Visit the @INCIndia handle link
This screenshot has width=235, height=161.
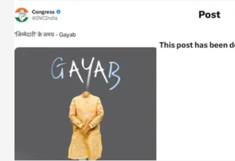click(44, 18)
